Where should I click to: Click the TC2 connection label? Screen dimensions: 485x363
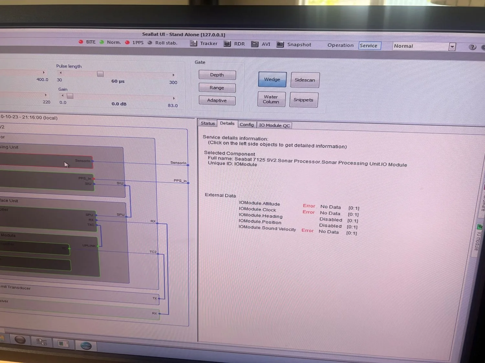pyautogui.click(x=153, y=252)
